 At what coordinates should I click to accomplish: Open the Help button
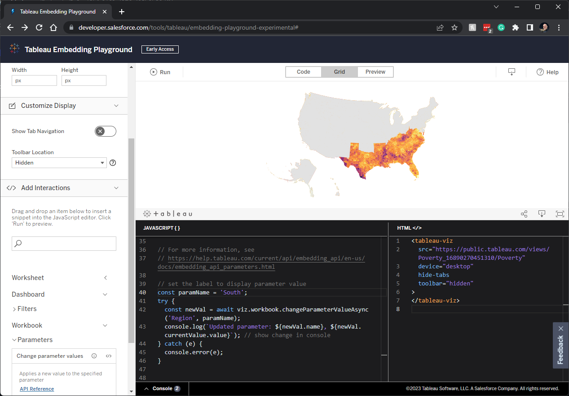548,72
